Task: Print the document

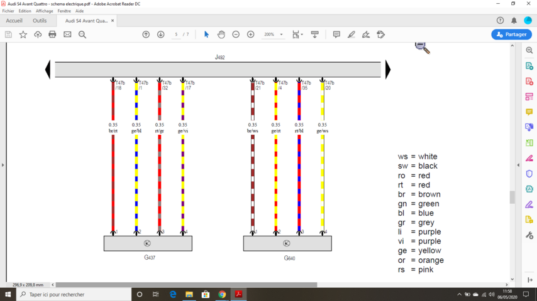Action: coord(52,34)
